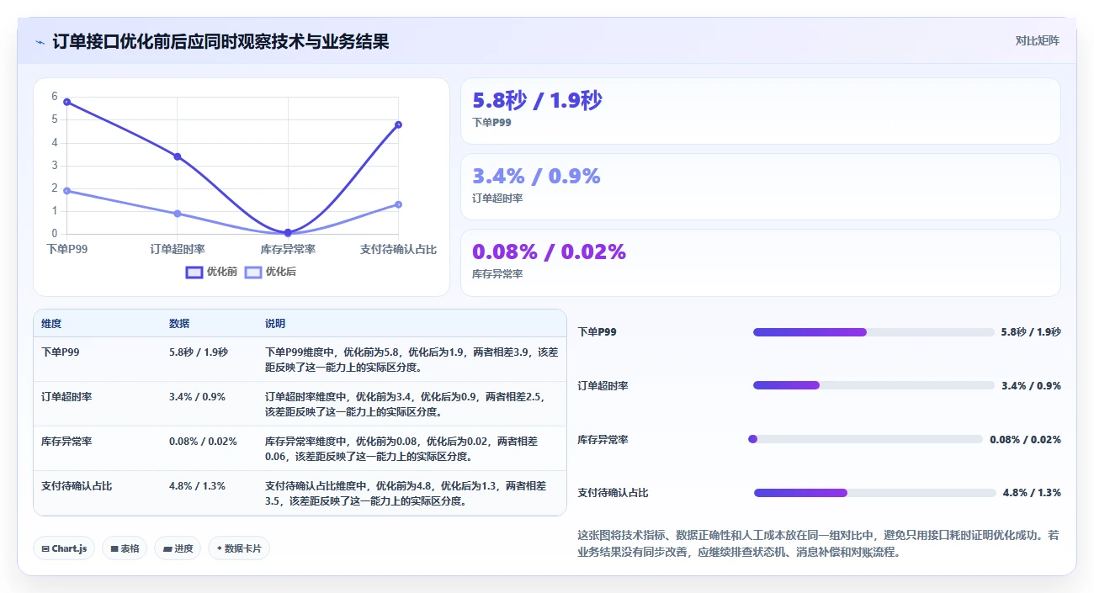Click the 优化后 point at 订单超时率
The height and width of the screenshot is (593, 1094).
pyautogui.click(x=178, y=214)
